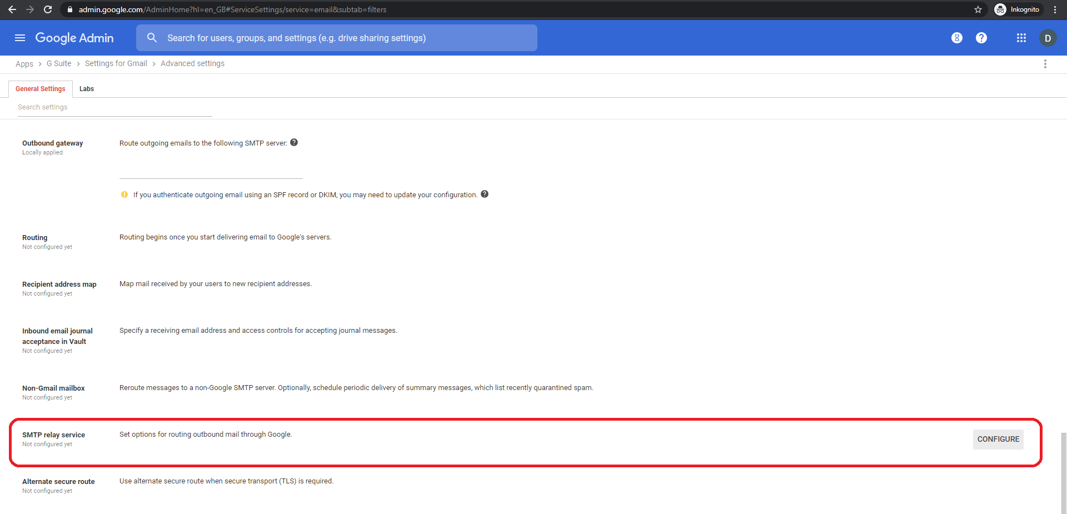1067x514 pixels.
Task: Open the Google apps grid
Action: 1021,38
